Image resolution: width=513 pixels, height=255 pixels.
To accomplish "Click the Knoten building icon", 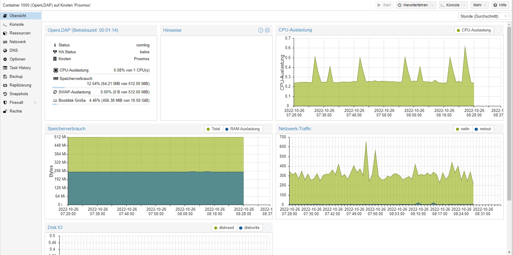I will click(55, 59).
